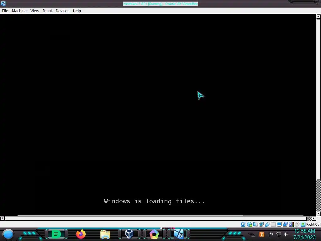The image size is (321, 241).
Task: Open the Windows Start orb
Action: 8,234
